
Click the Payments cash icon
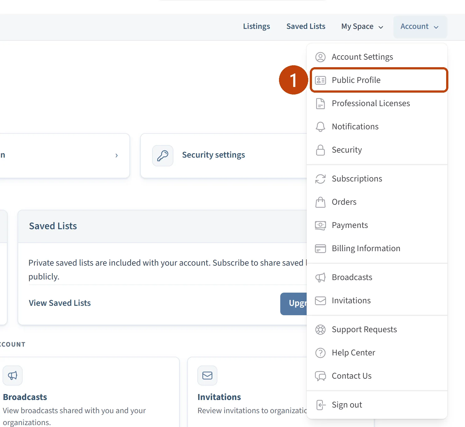tap(320, 225)
